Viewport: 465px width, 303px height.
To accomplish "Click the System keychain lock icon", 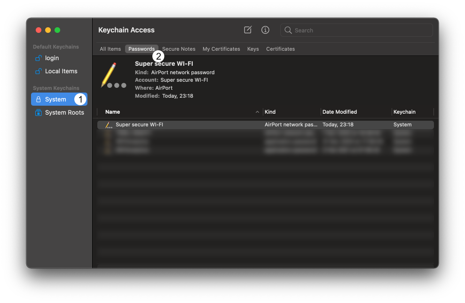I will tap(39, 99).
